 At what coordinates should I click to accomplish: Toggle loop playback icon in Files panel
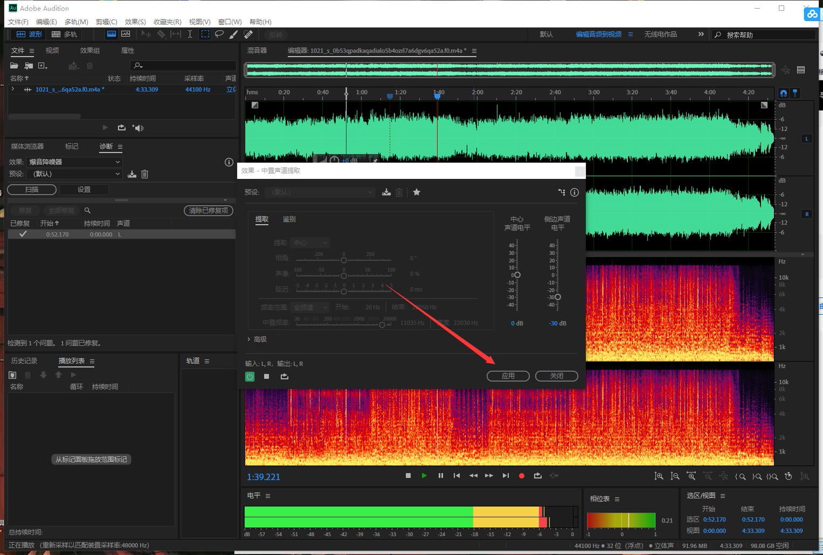(x=122, y=128)
